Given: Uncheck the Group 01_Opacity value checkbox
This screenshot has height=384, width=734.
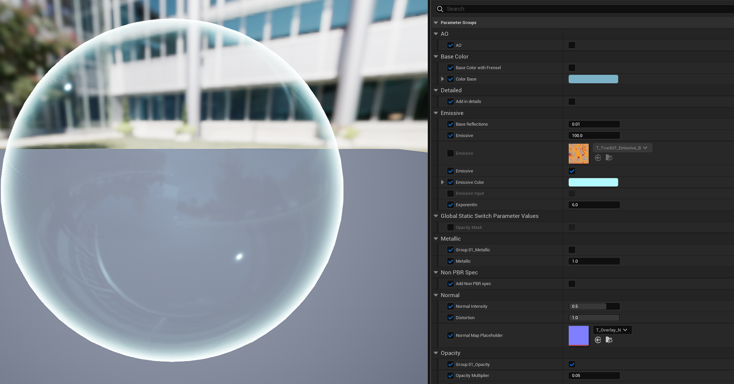Looking at the screenshot, I should [x=572, y=364].
